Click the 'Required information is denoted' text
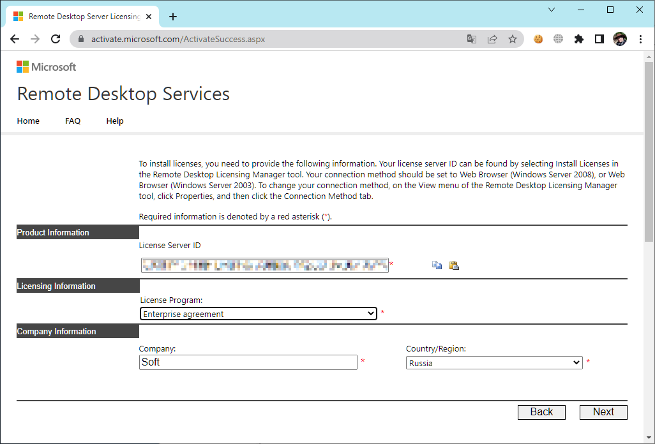 click(x=235, y=216)
